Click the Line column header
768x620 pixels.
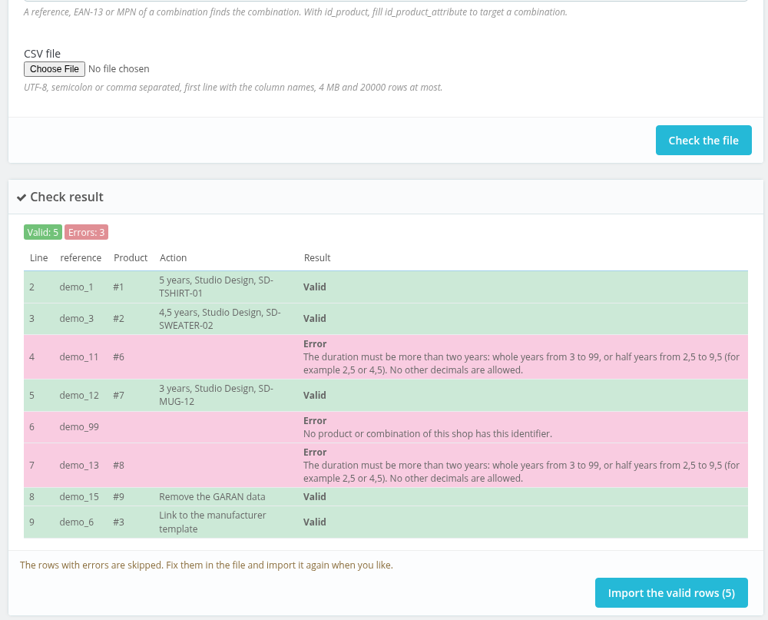38,258
